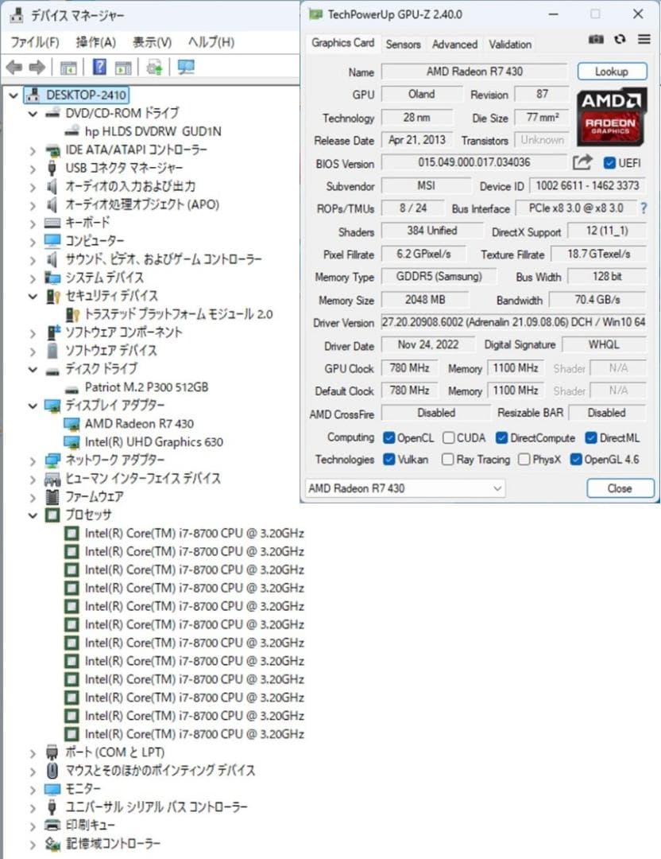
Task: Uncheck the OpenCL checkbox
Action: [388, 437]
